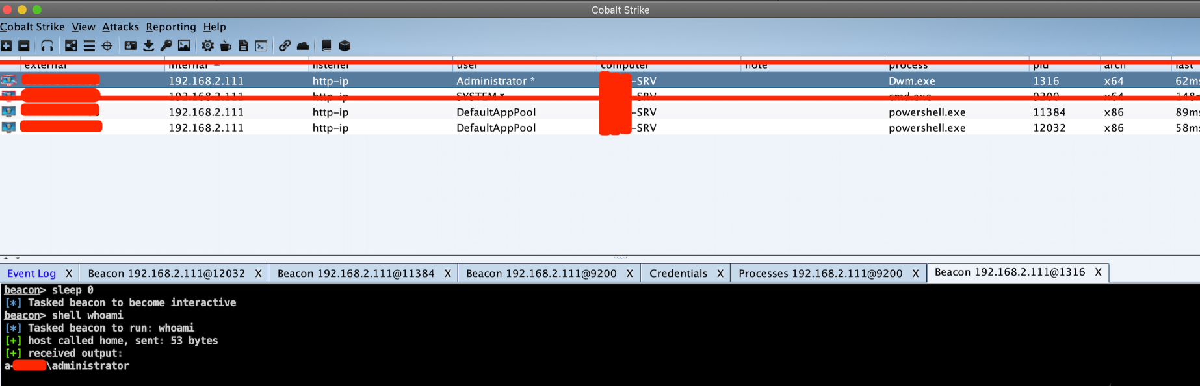
Task: Open the Cobalt Strike menu
Action: (33, 27)
